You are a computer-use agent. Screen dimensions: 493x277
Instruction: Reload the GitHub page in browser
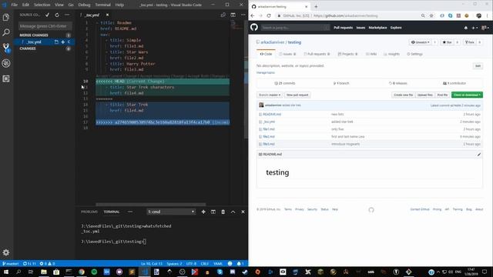[x=269, y=15]
